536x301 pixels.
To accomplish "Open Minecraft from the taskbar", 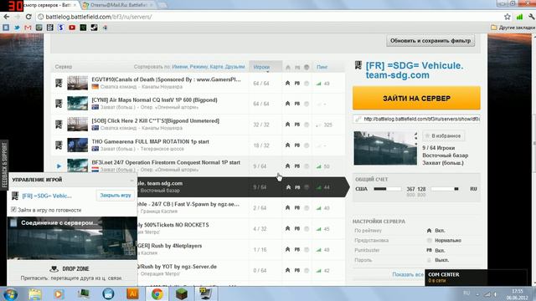I will (x=181, y=293).
